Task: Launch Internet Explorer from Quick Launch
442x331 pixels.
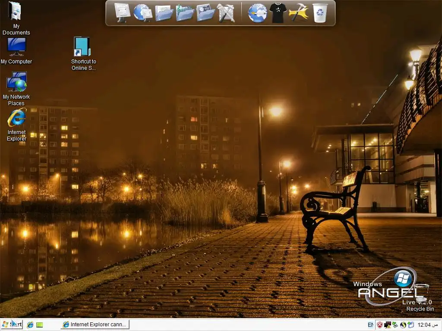Action: click(x=30, y=325)
